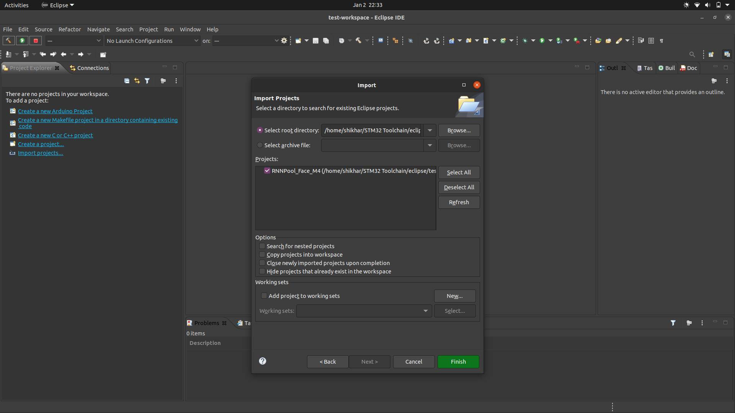
Task: Open the Working sets combo dropdown
Action: point(425,311)
